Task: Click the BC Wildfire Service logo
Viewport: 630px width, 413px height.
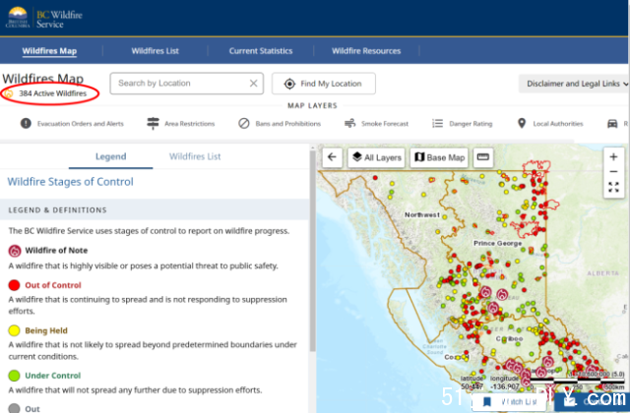Action: [43, 18]
